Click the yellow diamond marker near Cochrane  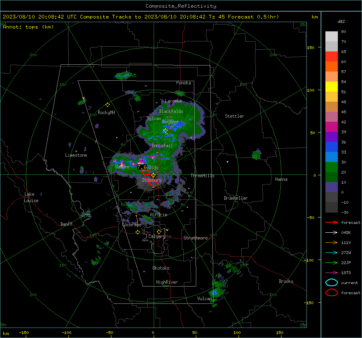click(138, 232)
